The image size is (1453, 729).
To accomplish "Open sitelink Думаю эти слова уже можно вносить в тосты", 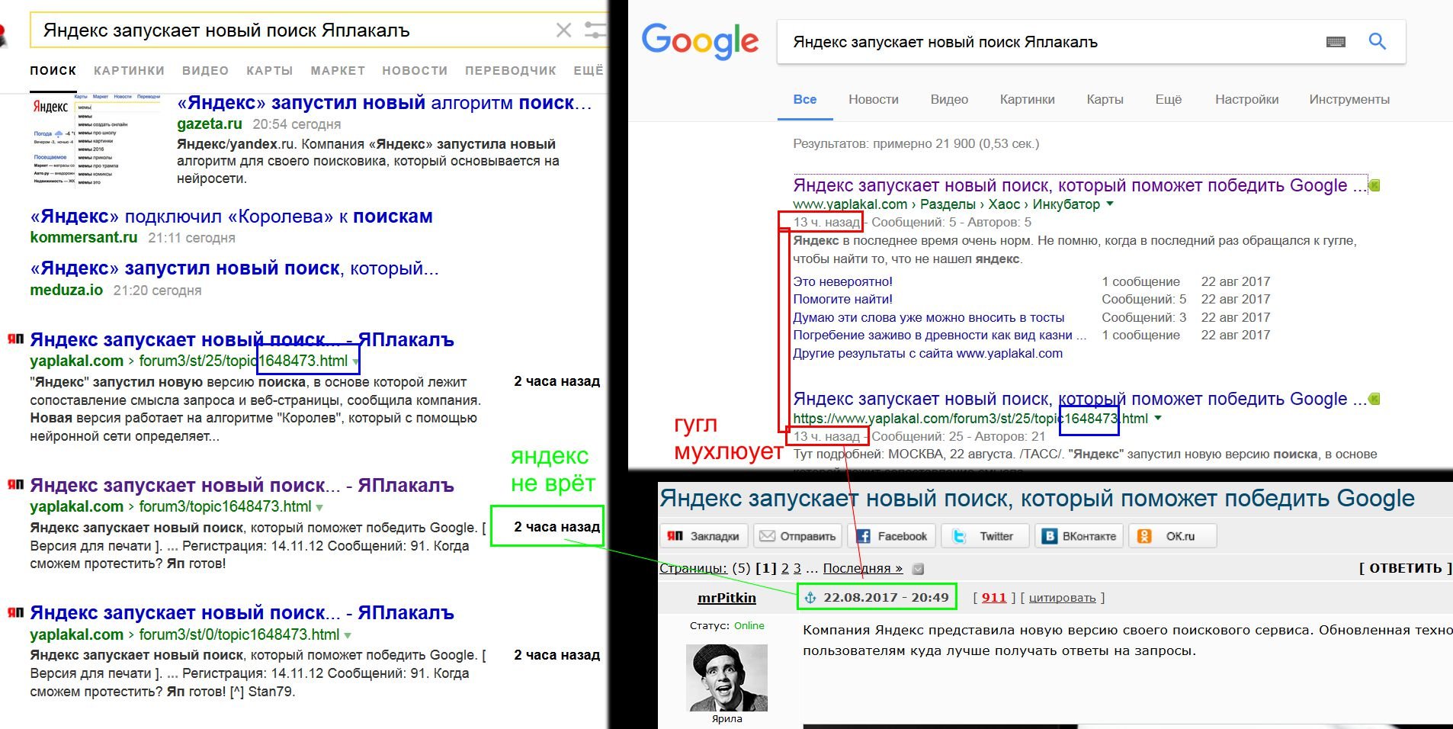I will (929, 317).
